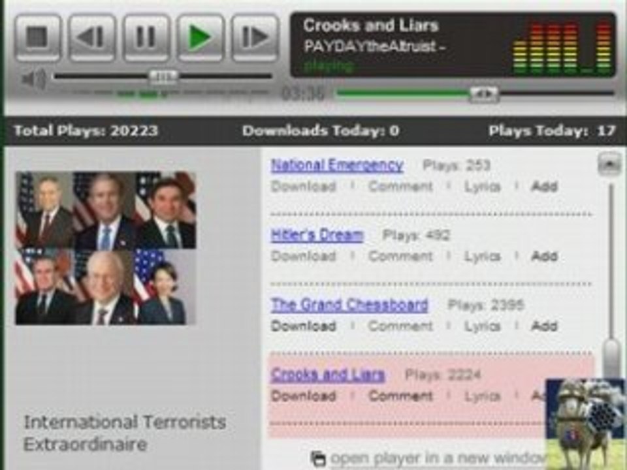Click the Plays: 253 count text

[457, 165]
